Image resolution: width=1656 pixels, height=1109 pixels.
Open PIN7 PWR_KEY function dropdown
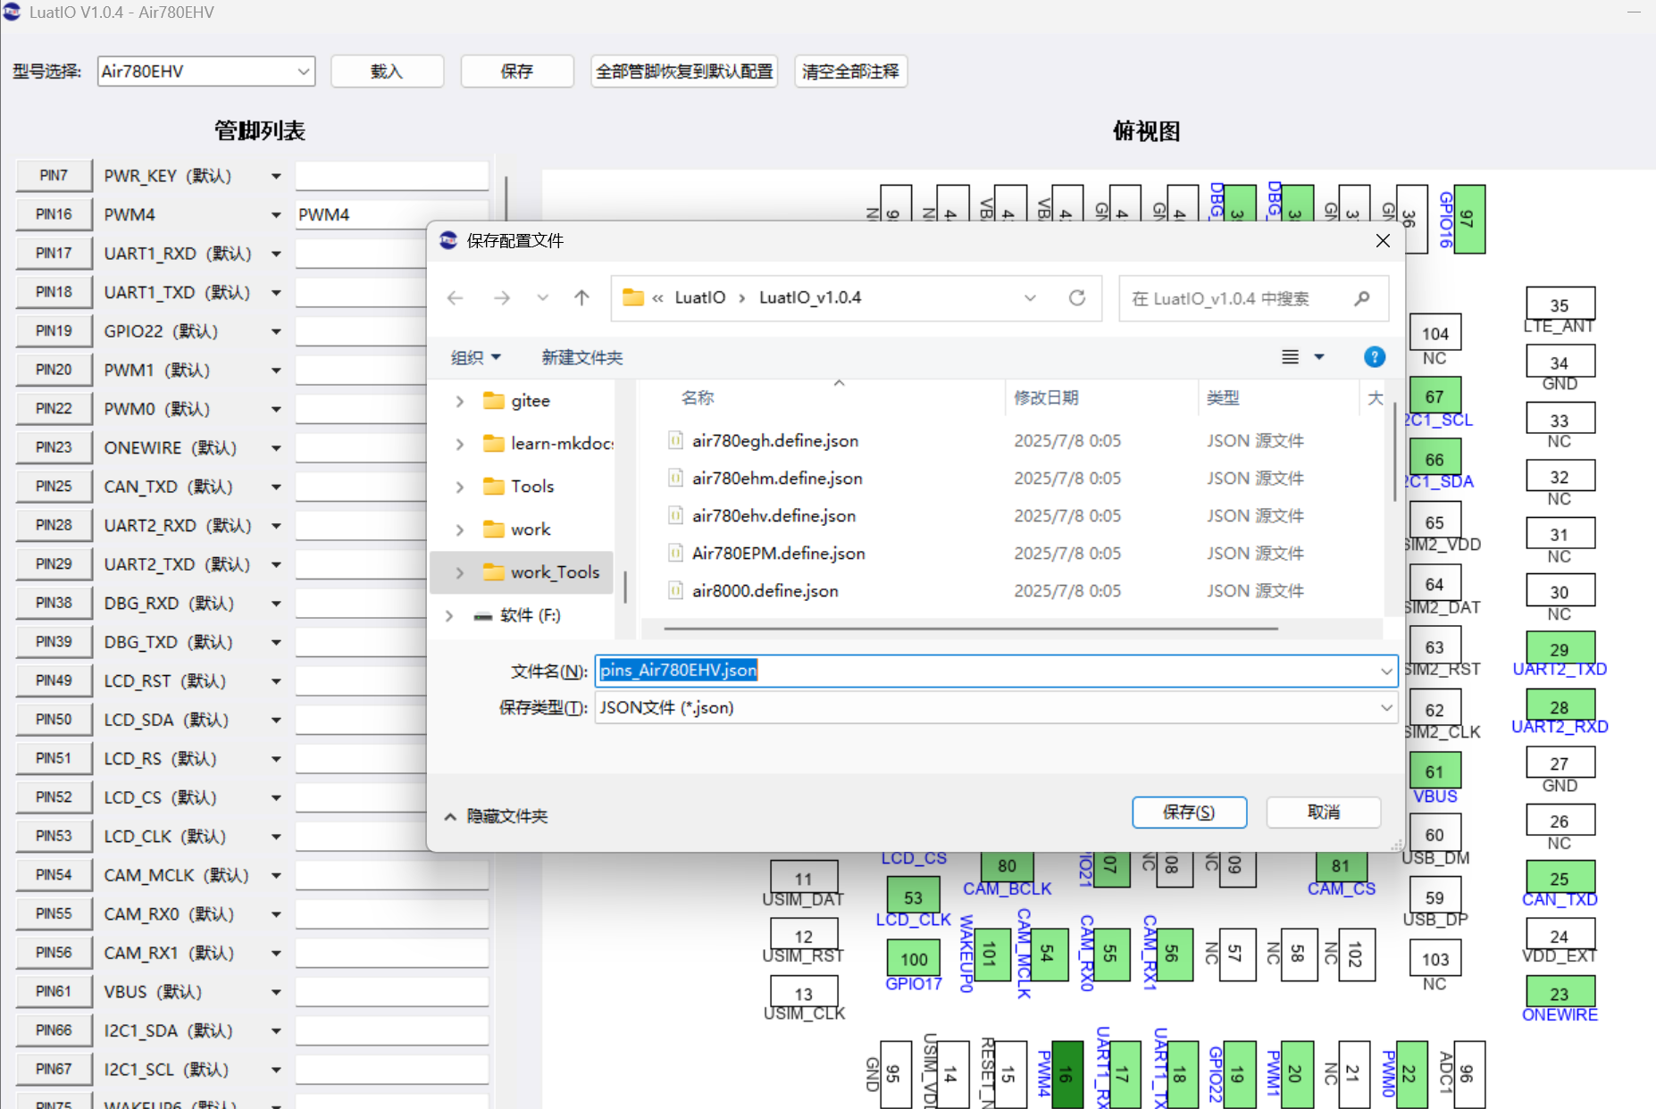276,176
